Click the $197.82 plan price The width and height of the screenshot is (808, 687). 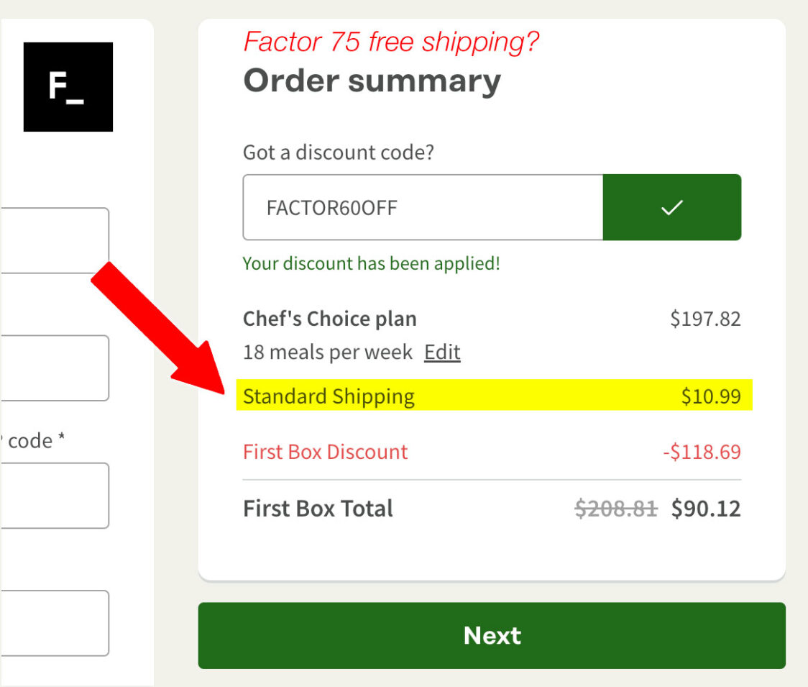(x=705, y=319)
